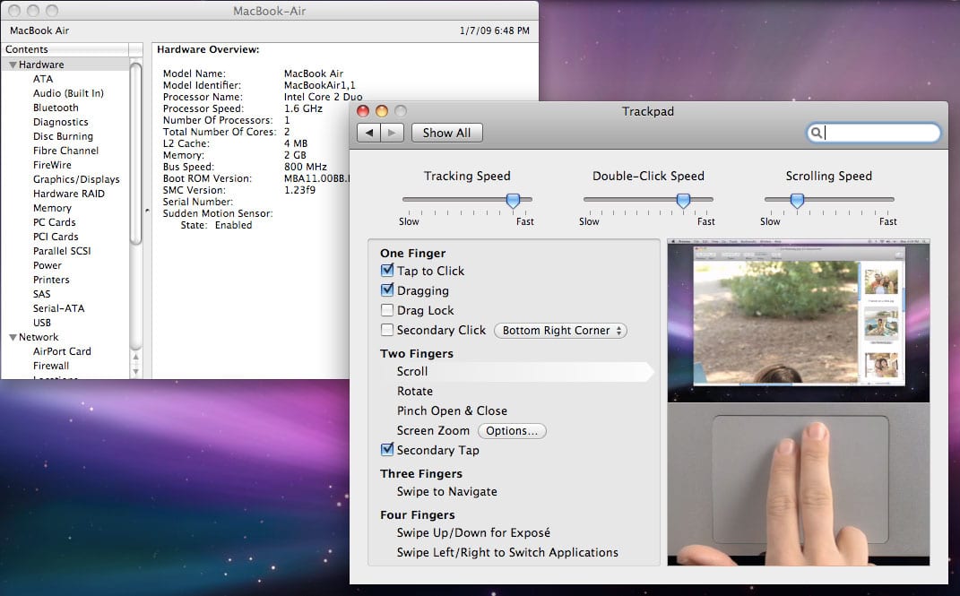
Task: Click the scroll up arrow in Contents sidebar
Action: point(136,358)
